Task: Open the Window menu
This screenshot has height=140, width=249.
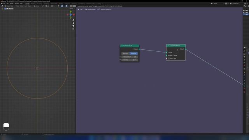Action: click(x=17, y=3)
